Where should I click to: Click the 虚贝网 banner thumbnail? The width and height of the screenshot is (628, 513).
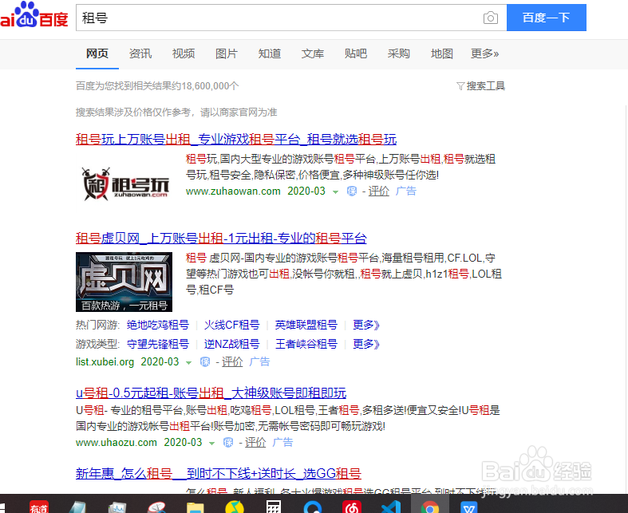click(124, 282)
